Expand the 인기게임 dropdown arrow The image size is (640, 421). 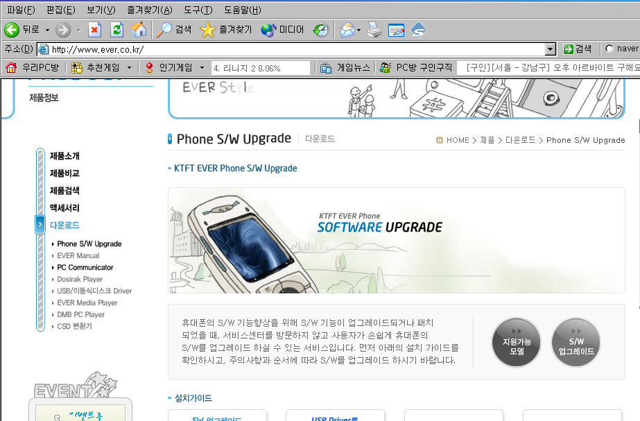[x=202, y=67]
